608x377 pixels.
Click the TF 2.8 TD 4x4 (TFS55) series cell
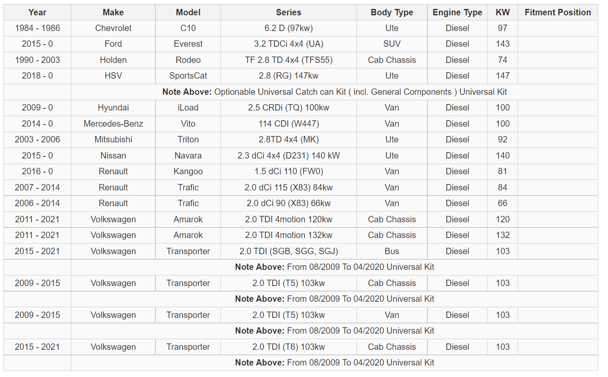point(288,60)
